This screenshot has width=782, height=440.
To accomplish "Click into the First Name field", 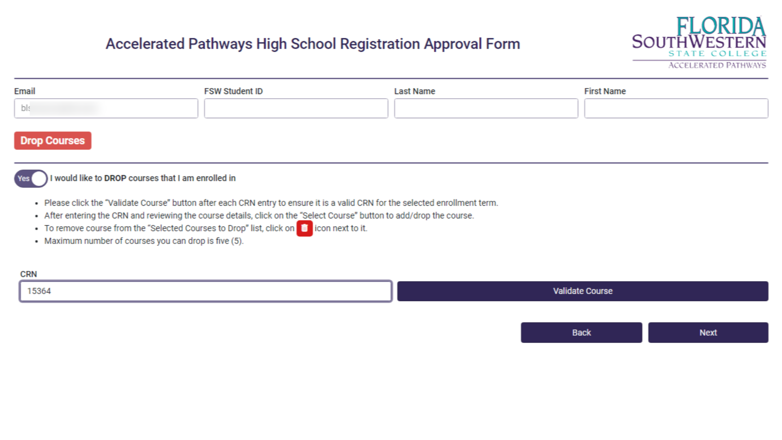I will coord(676,108).
